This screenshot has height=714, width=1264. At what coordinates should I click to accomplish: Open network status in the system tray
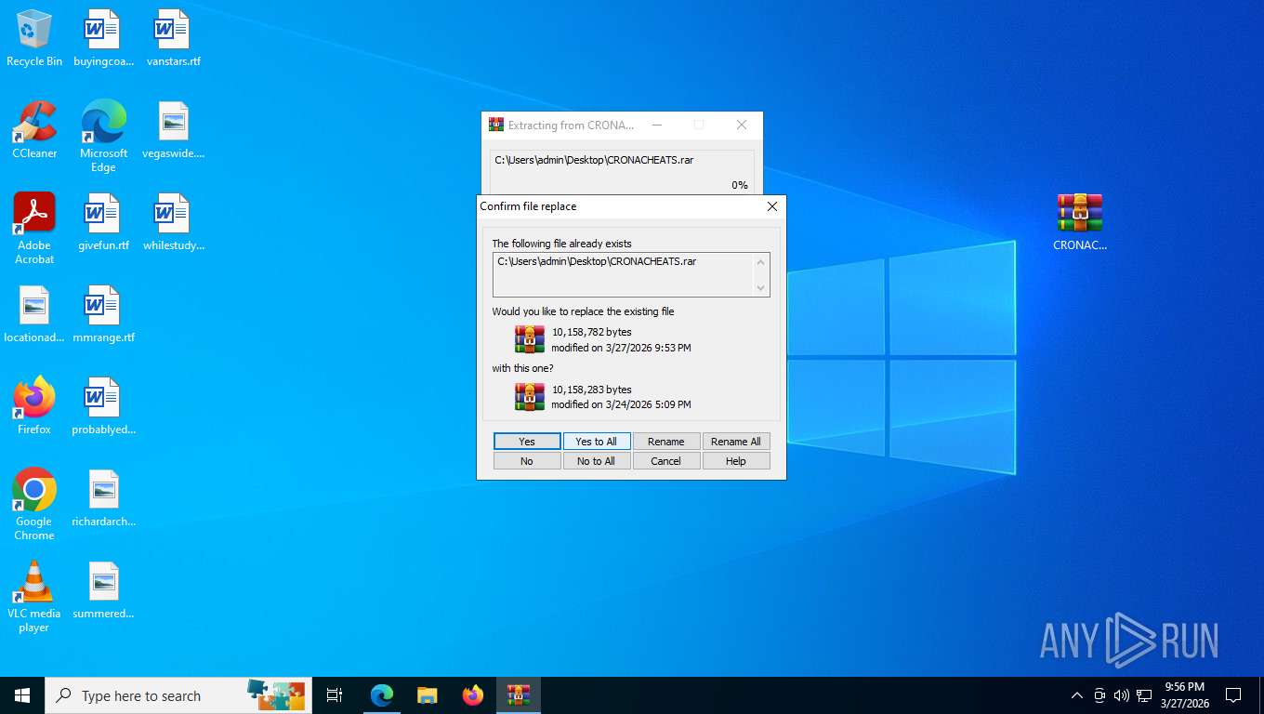point(1144,695)
